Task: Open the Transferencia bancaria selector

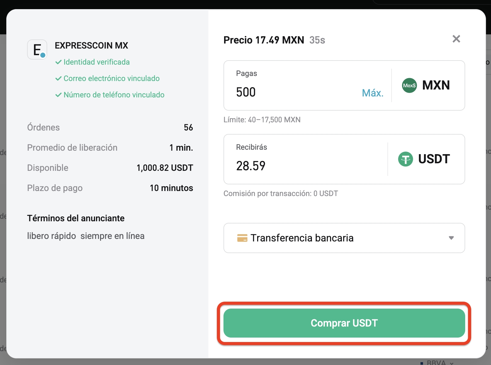Action: [x=344, y=238]
